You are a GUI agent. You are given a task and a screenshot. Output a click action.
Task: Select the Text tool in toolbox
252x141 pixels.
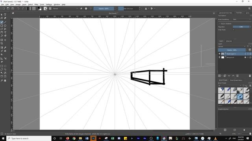(5, 14)
